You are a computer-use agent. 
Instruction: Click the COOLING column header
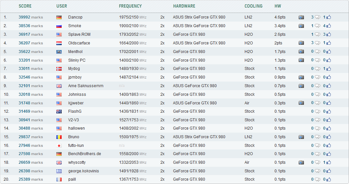click(x=253, y=6)
